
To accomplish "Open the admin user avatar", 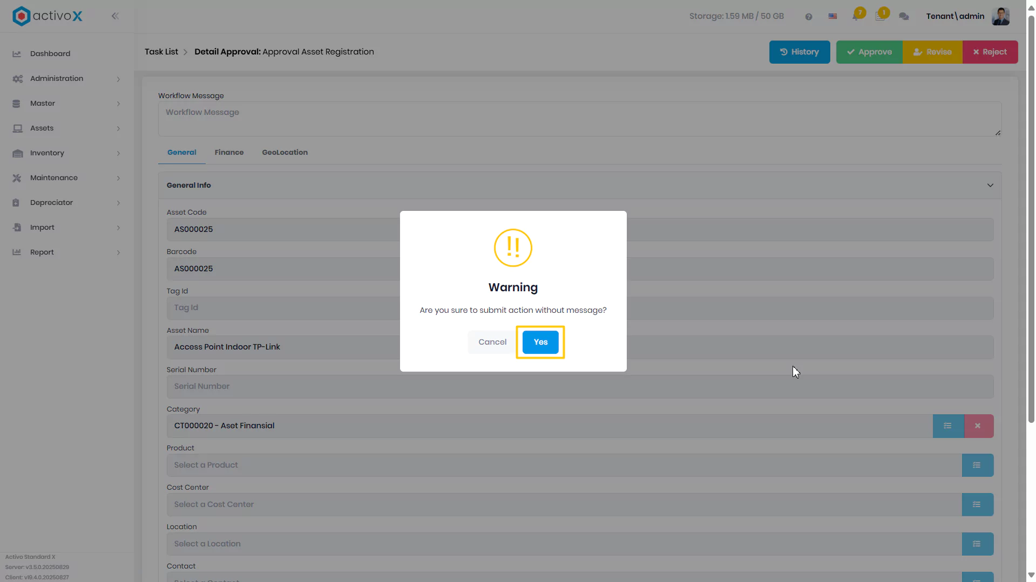I will click(1001, 16).
